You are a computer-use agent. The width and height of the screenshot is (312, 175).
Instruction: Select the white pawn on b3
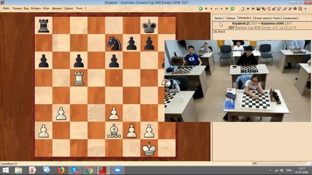coord(61,113)
